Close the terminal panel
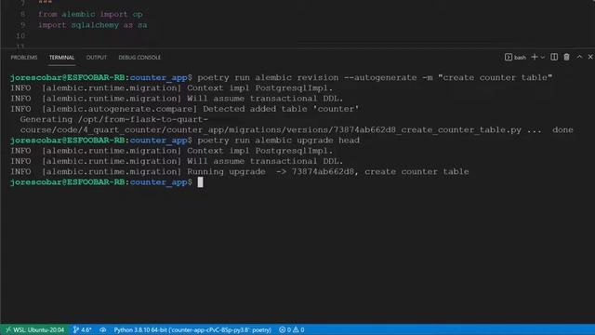This screenshot has width=595, height=335. tap(590, 57)
